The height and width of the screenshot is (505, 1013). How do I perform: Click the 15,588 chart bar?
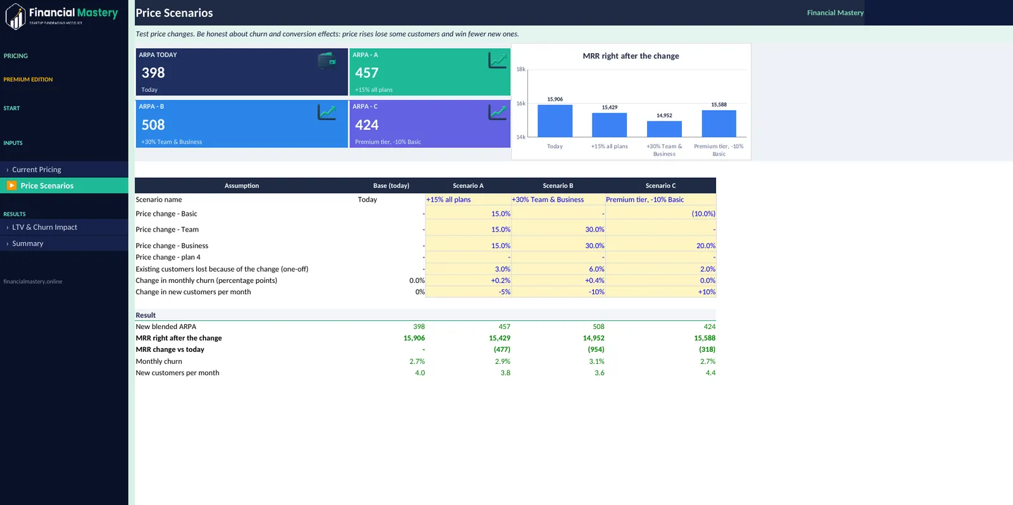point(719,123)
